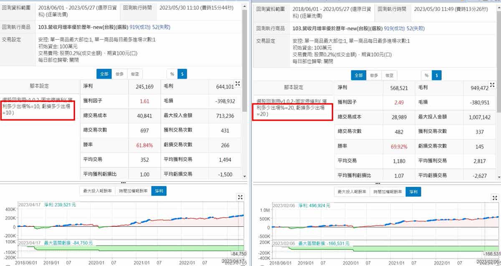Open 52(失敗) link in right panel
The height and width of the screenshot is (266, 501).
[415, 28]
